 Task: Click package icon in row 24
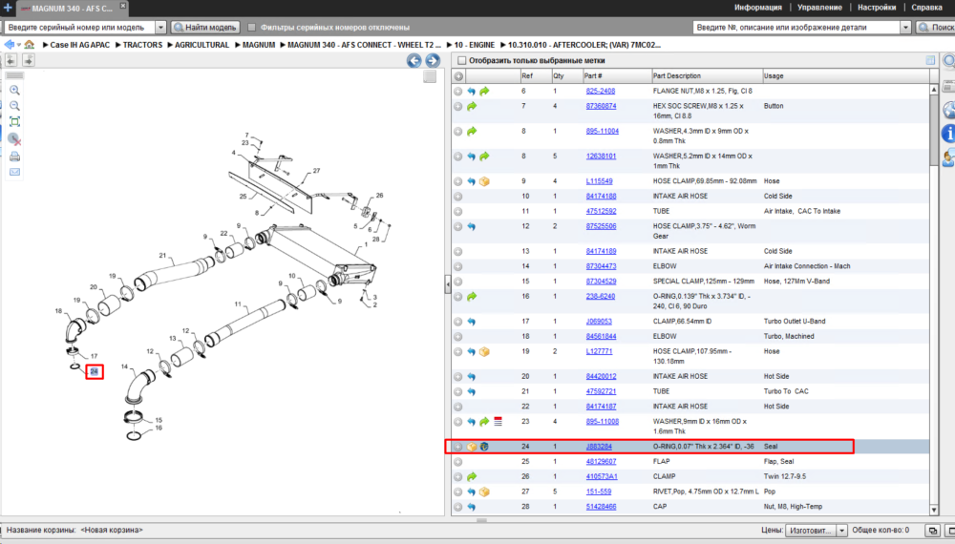click(x=472, y=447)
